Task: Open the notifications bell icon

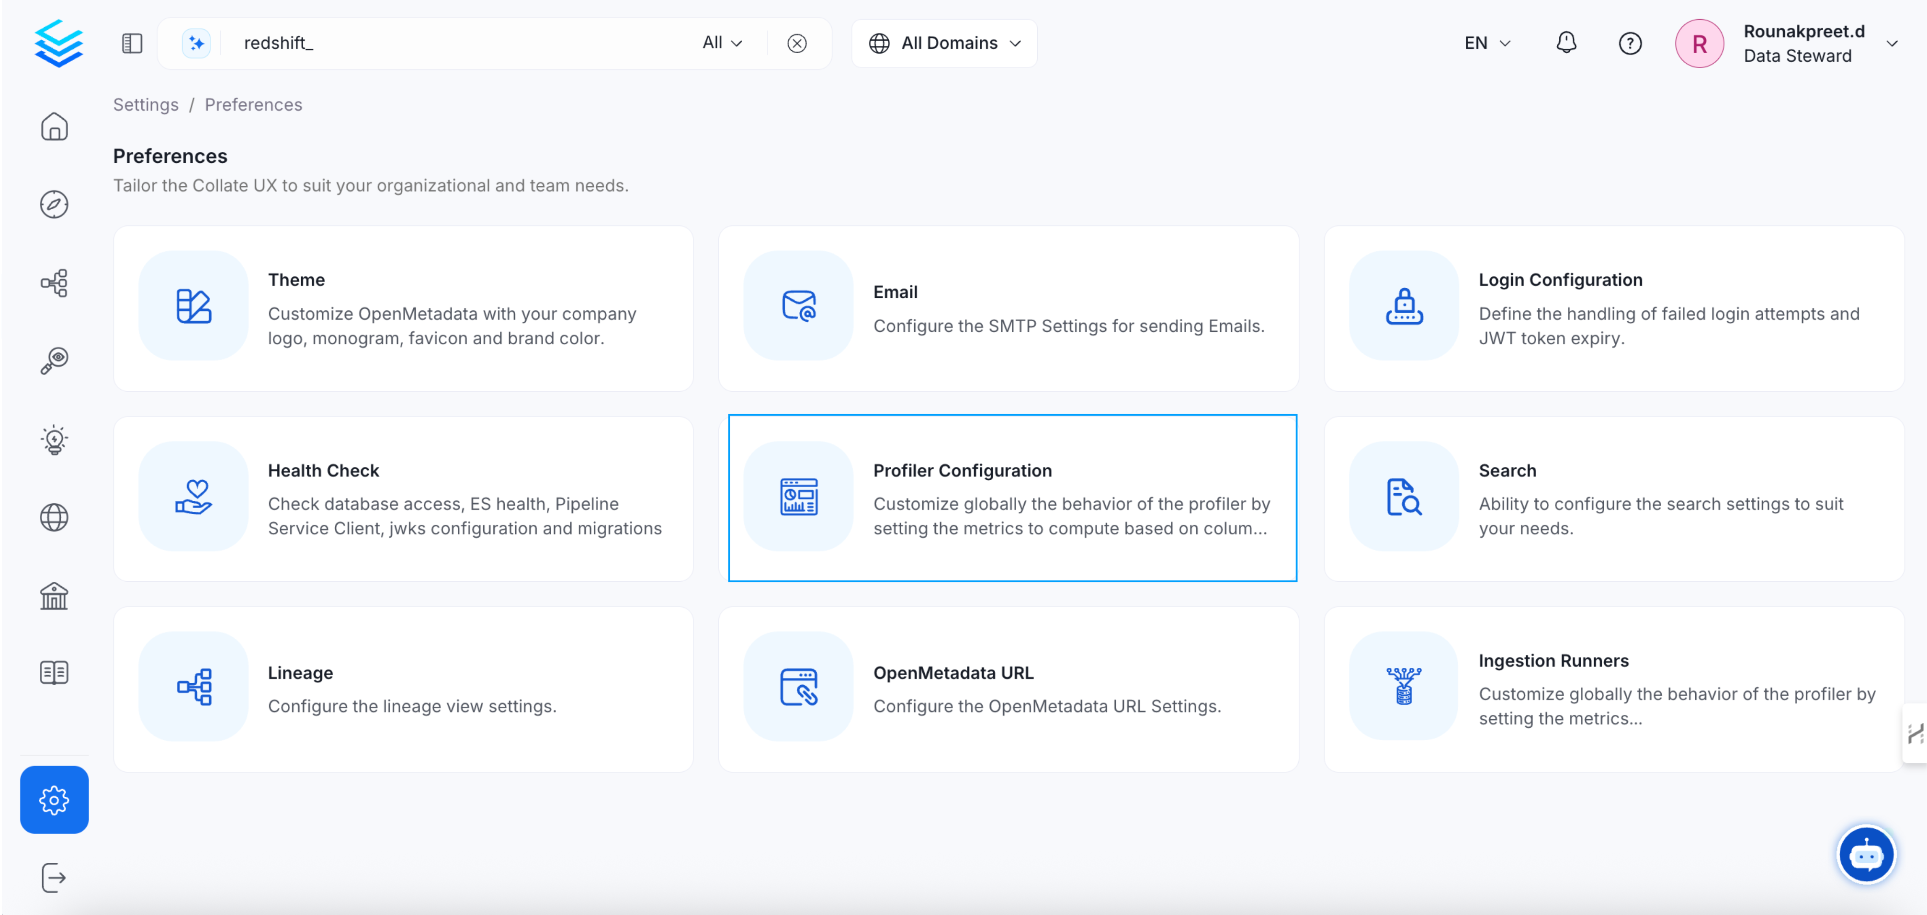Action: [1566, 43]
